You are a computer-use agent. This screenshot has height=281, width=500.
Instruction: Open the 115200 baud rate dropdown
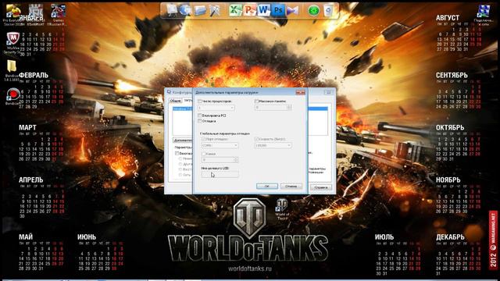pyautogui.click(x=273, y=145)
